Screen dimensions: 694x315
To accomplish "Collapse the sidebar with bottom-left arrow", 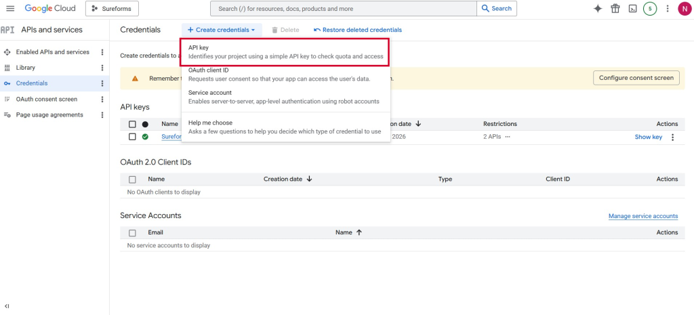I will click(x=7, y=306).
